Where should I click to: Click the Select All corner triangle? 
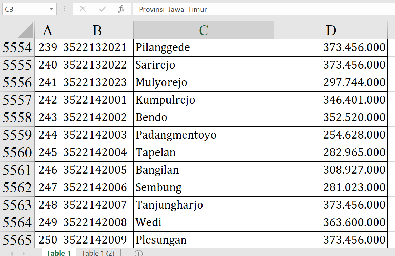[x=25, y=30]
